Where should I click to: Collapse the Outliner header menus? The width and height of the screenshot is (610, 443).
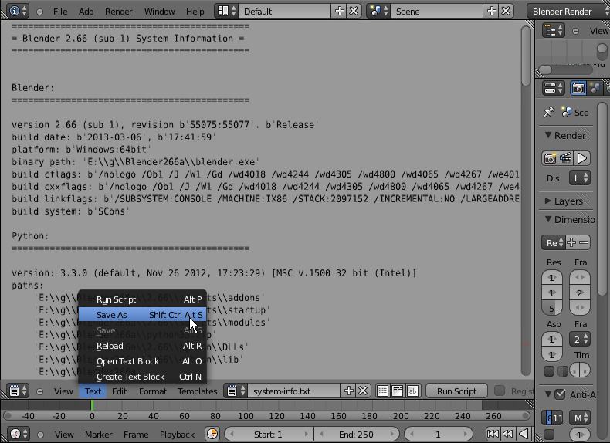(x=575, y=31)
